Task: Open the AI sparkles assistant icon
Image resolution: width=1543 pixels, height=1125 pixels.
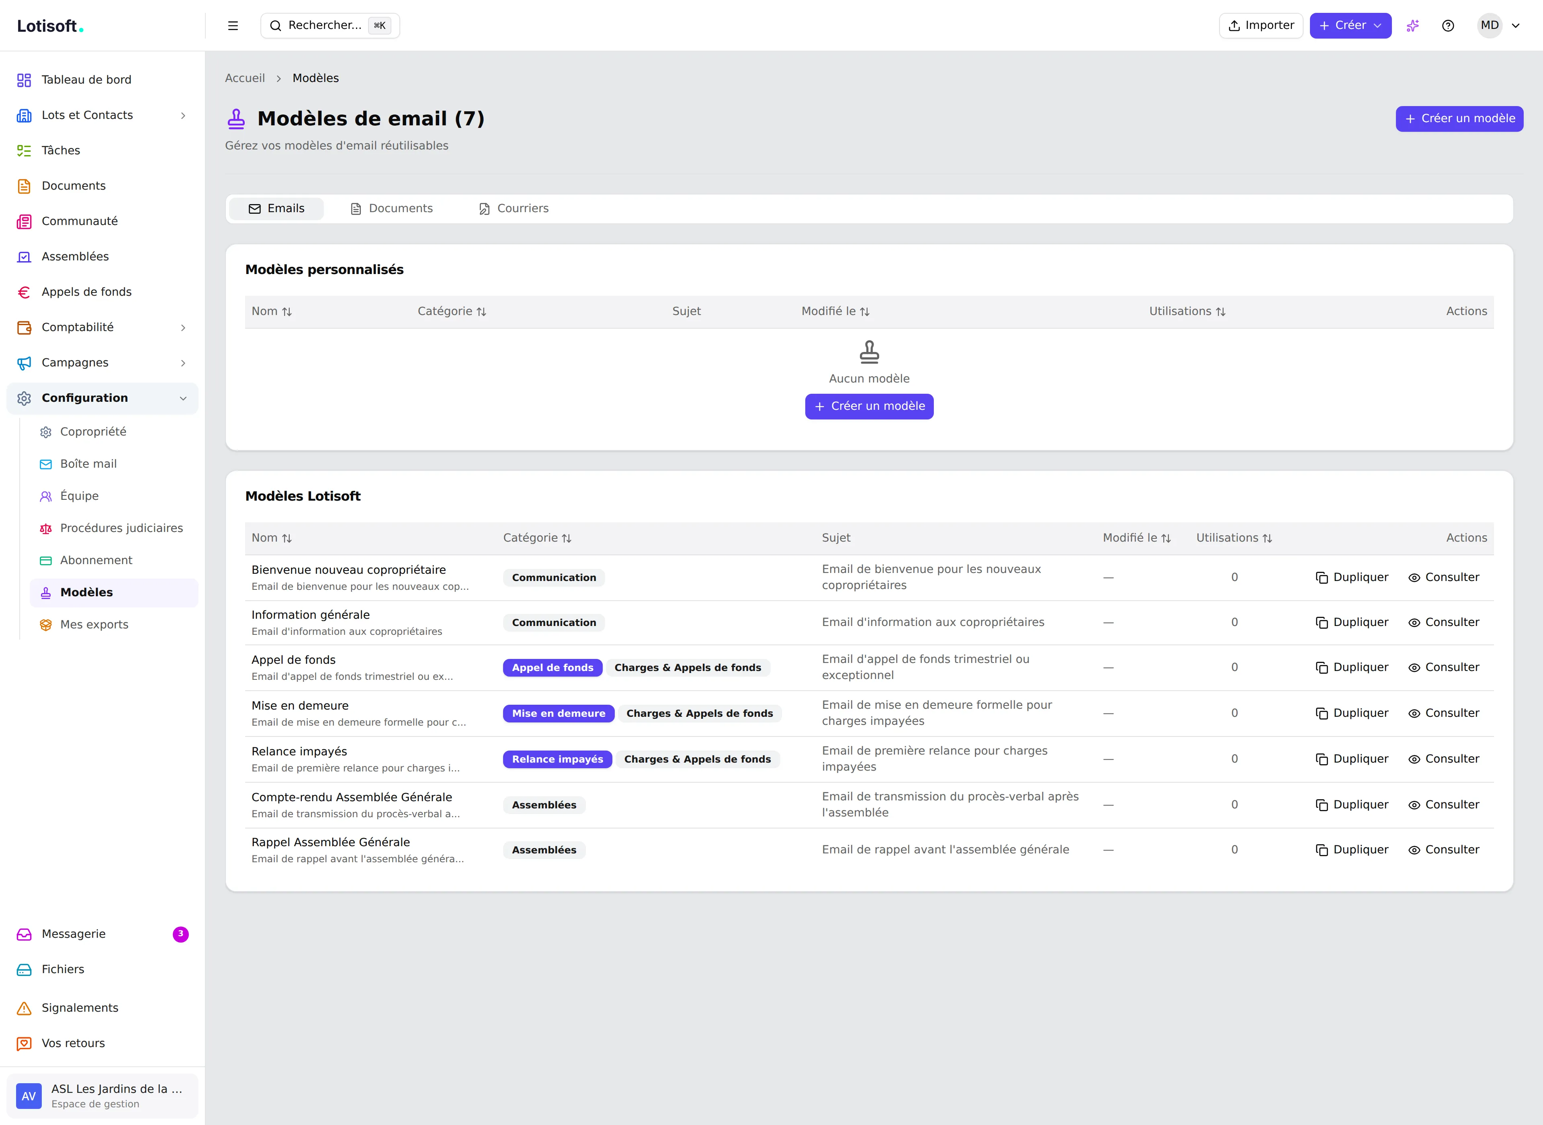Action: (1413, 26)
